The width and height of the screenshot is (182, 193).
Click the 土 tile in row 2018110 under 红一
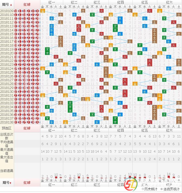click(x=60, y=15)
